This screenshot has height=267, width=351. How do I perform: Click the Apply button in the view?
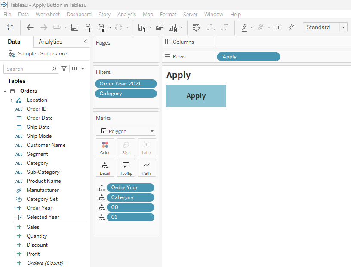click(196, 96)
